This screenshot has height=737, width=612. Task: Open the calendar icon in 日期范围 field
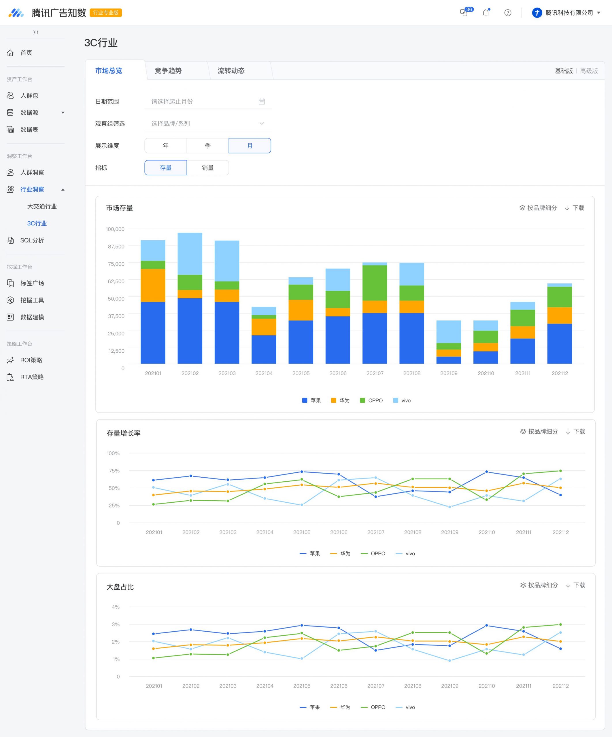(x=262, y=101)
